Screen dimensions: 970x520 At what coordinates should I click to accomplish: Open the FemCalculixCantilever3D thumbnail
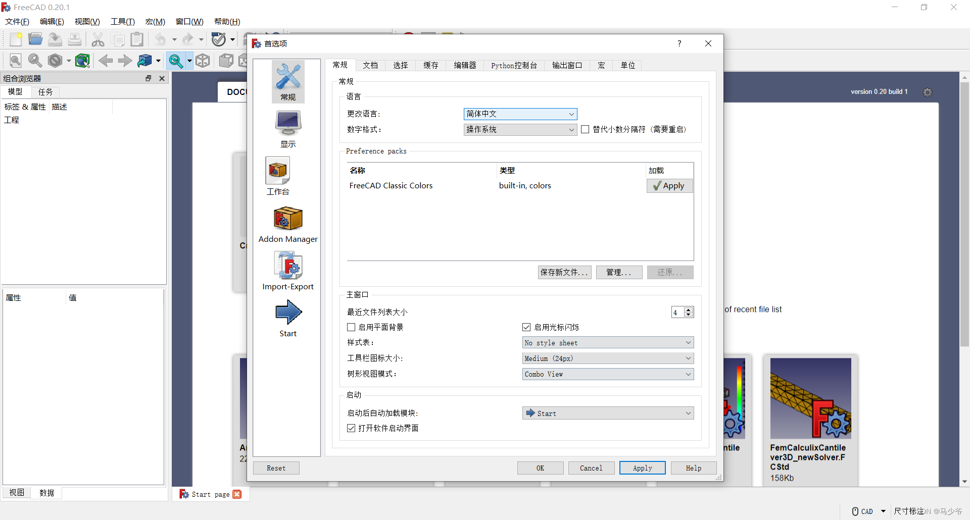[x=810, y=398]
